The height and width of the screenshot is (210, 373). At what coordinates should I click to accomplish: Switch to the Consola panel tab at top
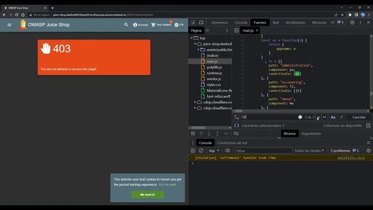241,22
